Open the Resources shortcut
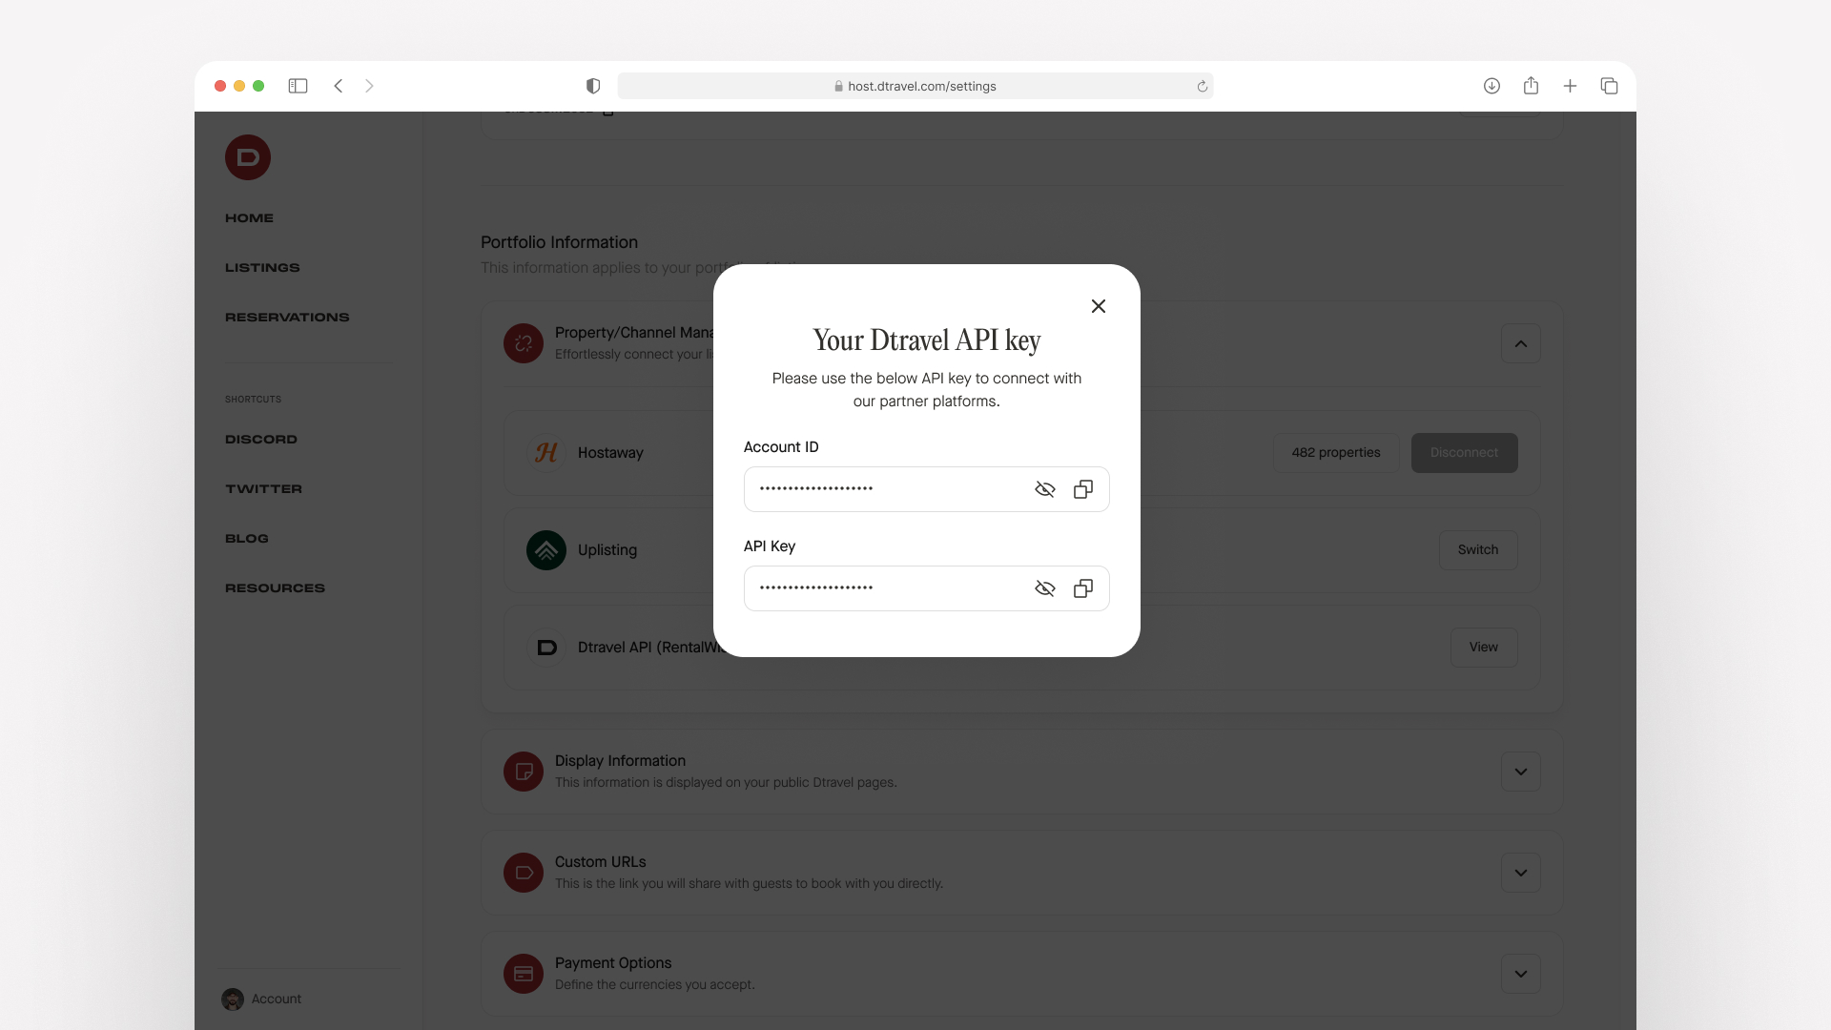 pos(275,588)
